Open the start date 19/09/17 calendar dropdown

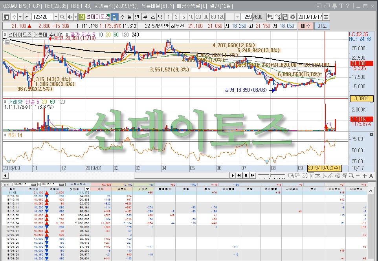(x=34, y=184)
